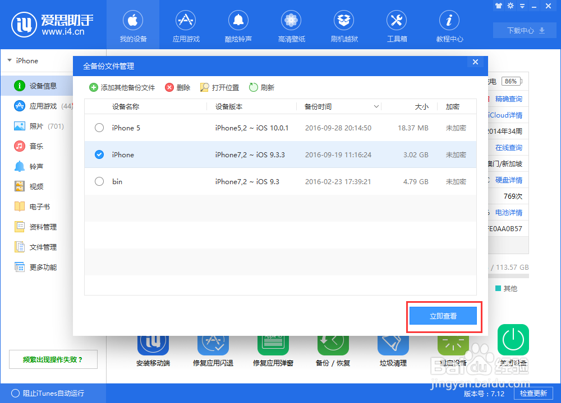Open 资料管理 in sidebar
This screenshot has height=403, width=561.
(36, 227)
